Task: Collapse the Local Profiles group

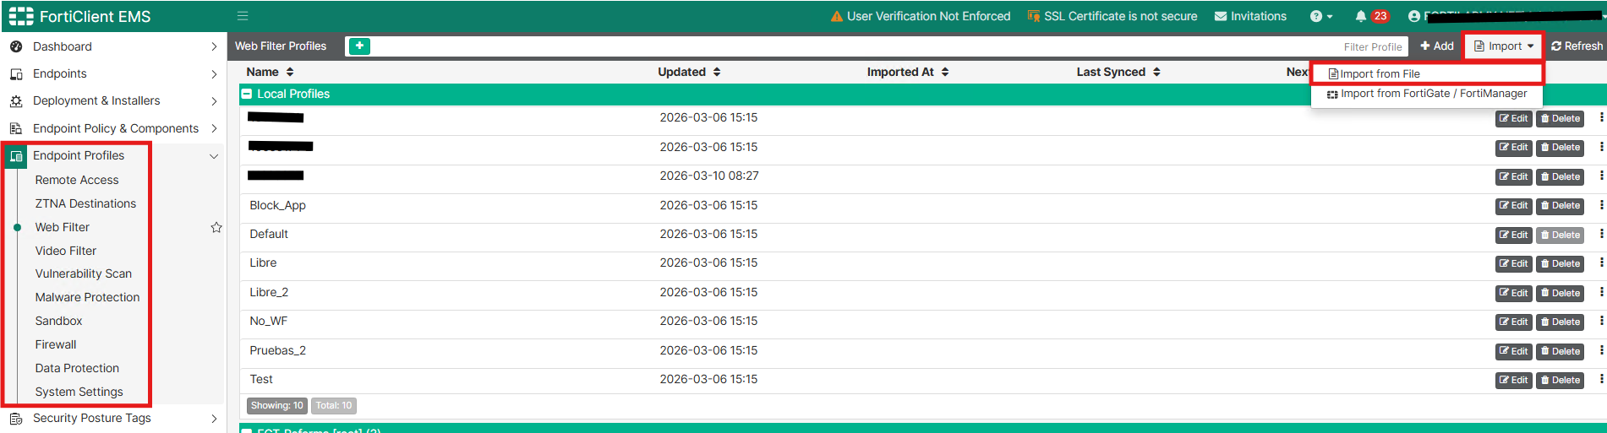Action: [x=247, y=95]
